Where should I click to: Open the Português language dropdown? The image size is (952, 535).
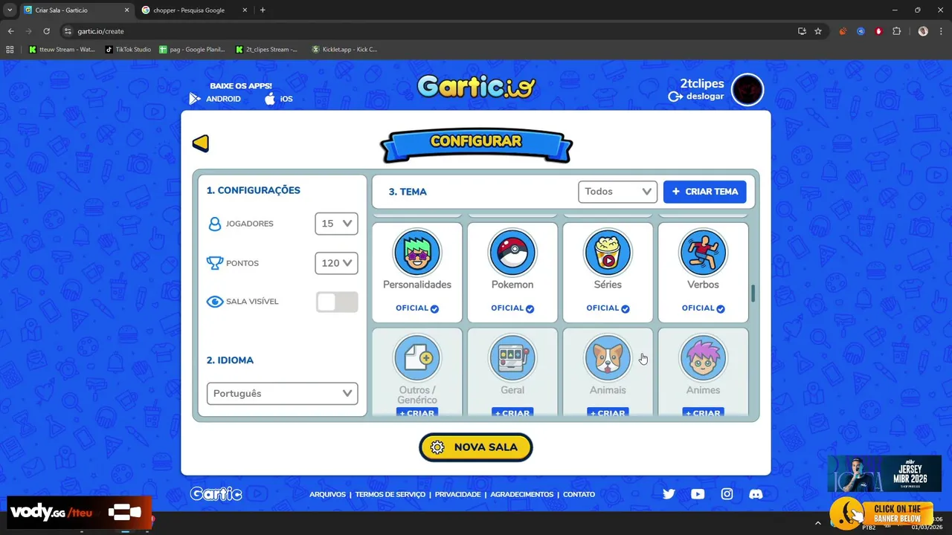[x=282, y=394]
